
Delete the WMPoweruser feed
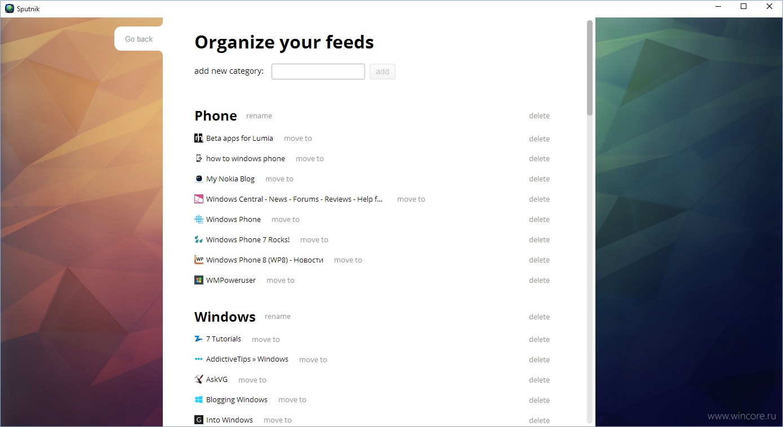(539, 281)
